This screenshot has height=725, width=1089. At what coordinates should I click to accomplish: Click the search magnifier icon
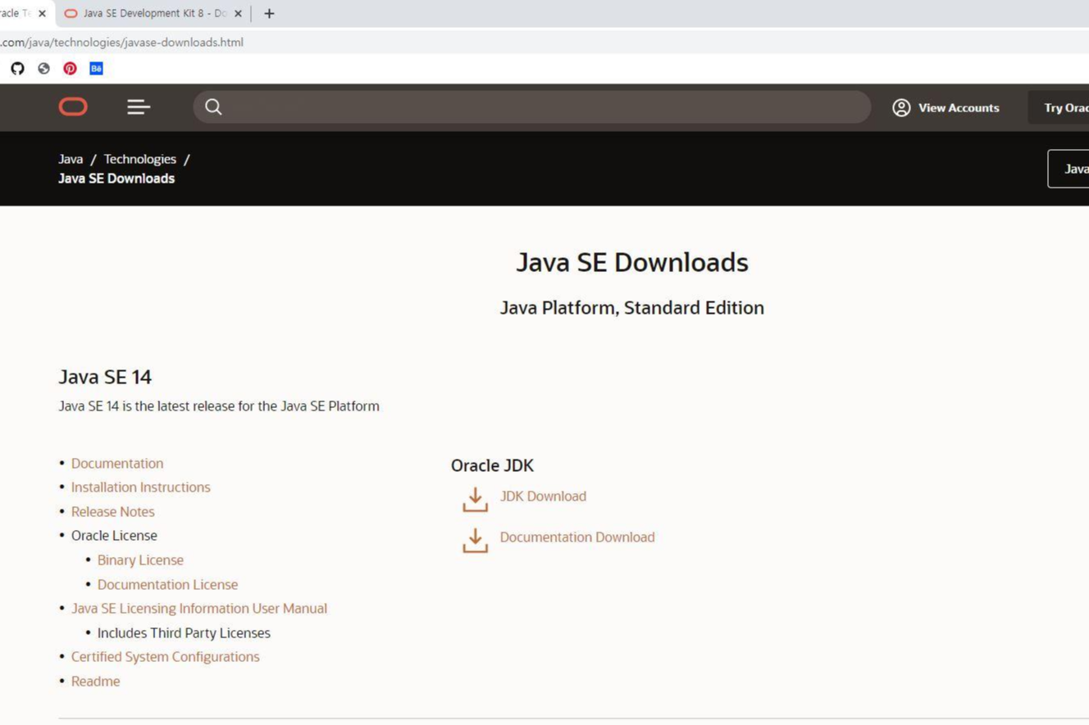[213, 107]
